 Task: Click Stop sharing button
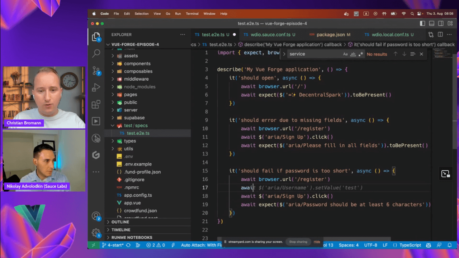click(x=298, y=242)
